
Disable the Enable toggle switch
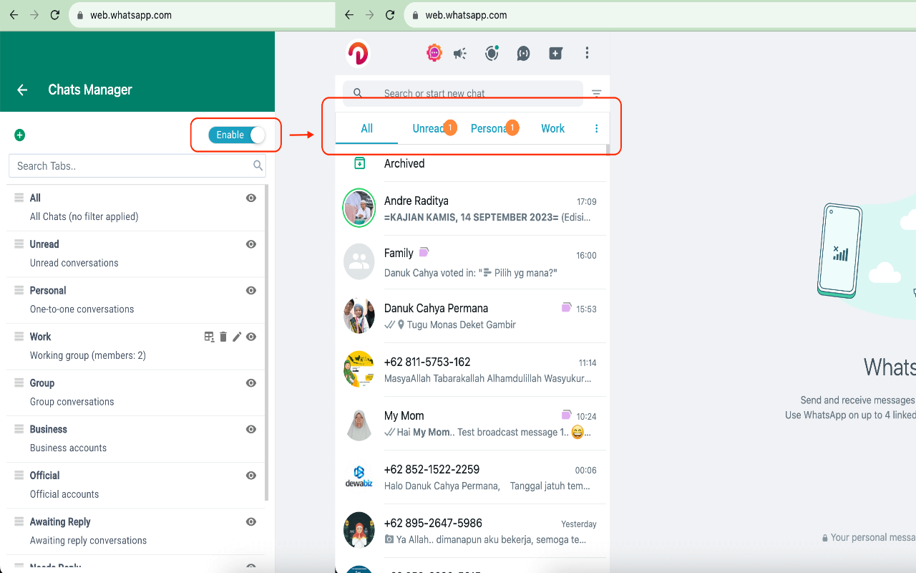coord(236,134)
